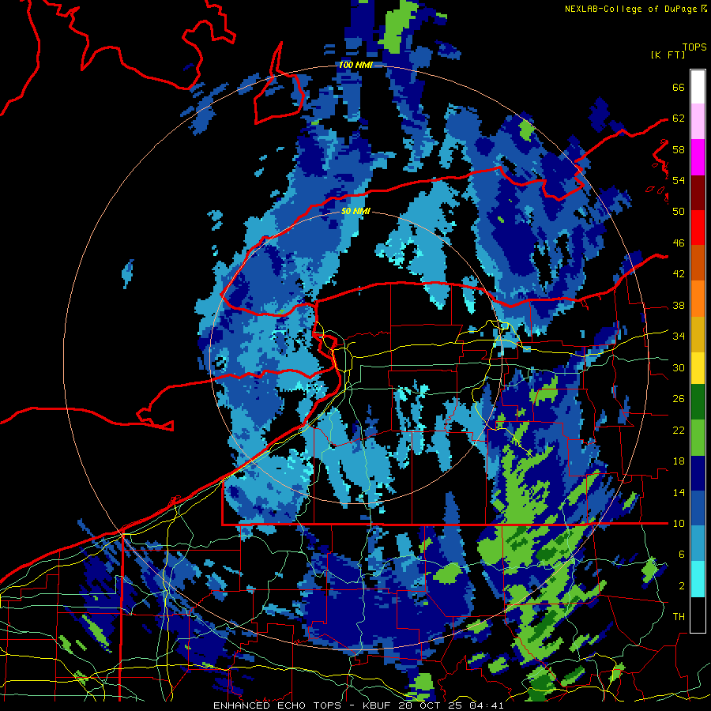Pick the dark orange swatch near 42
Screen dimensions: 711x711
698,263
